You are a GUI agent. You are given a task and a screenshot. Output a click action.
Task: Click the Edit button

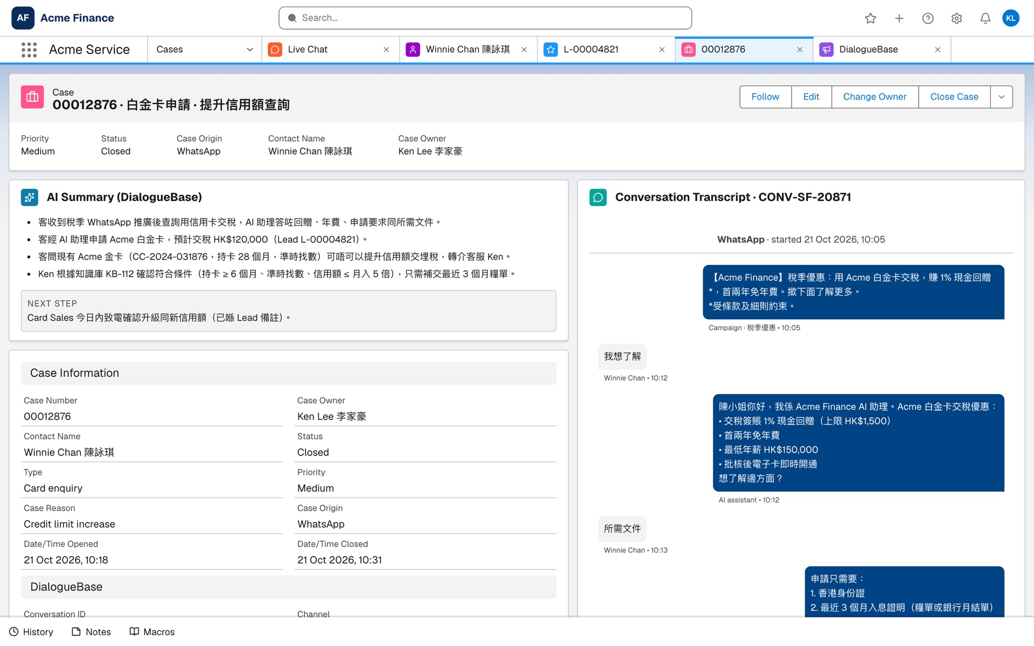[x=811, y=97]
